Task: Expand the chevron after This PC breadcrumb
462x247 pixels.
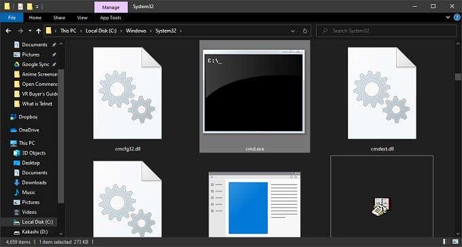Action: point(81,31)
